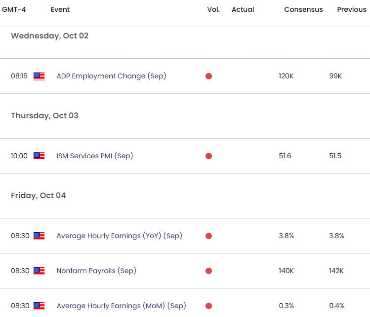Click the US flag beside Average Hourly Earnings (YoY)
Screen dimensions: 370x317
39,236
